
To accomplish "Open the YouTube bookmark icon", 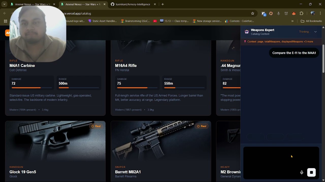I will pos(155,21).
